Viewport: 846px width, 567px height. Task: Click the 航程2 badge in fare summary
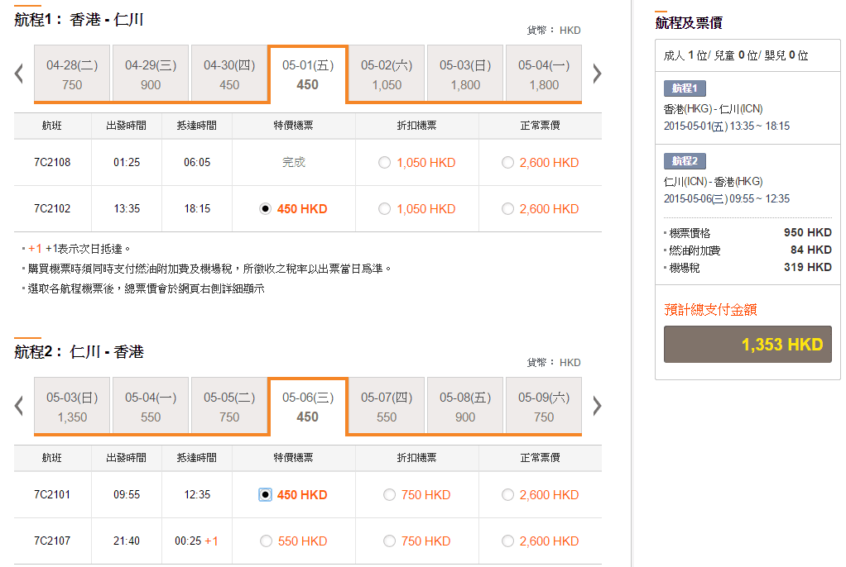[685, 161]
